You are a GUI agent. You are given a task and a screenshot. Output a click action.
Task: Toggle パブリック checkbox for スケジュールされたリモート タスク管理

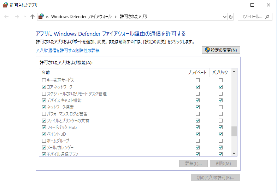(x=220, y=93)
